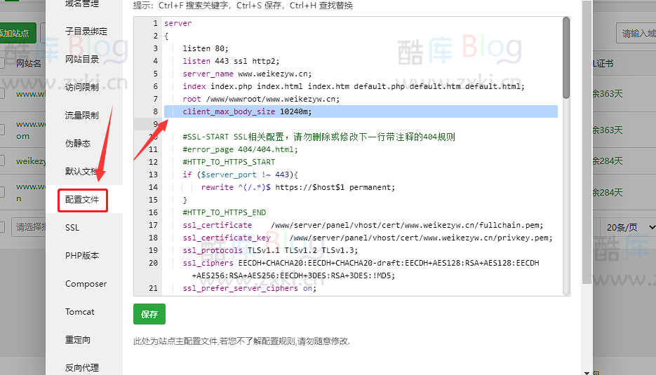656x375 pixels.
Task: Open the 配置文件 config file tab
Action: 82,200
